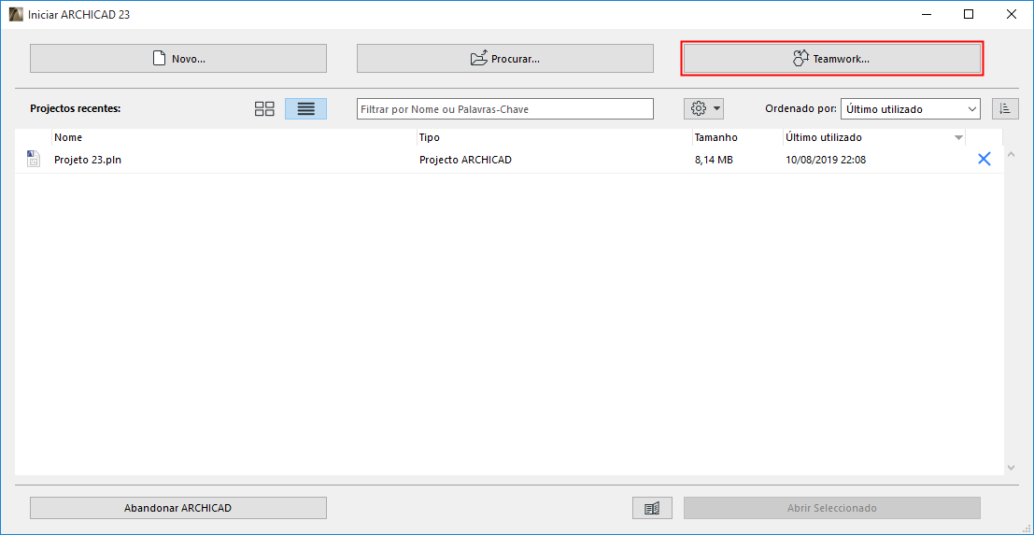This screenshot has height=535, width=1034.
Task: Close the Iniciar ARCHICAD 23 window
Action: (1011, 15)
